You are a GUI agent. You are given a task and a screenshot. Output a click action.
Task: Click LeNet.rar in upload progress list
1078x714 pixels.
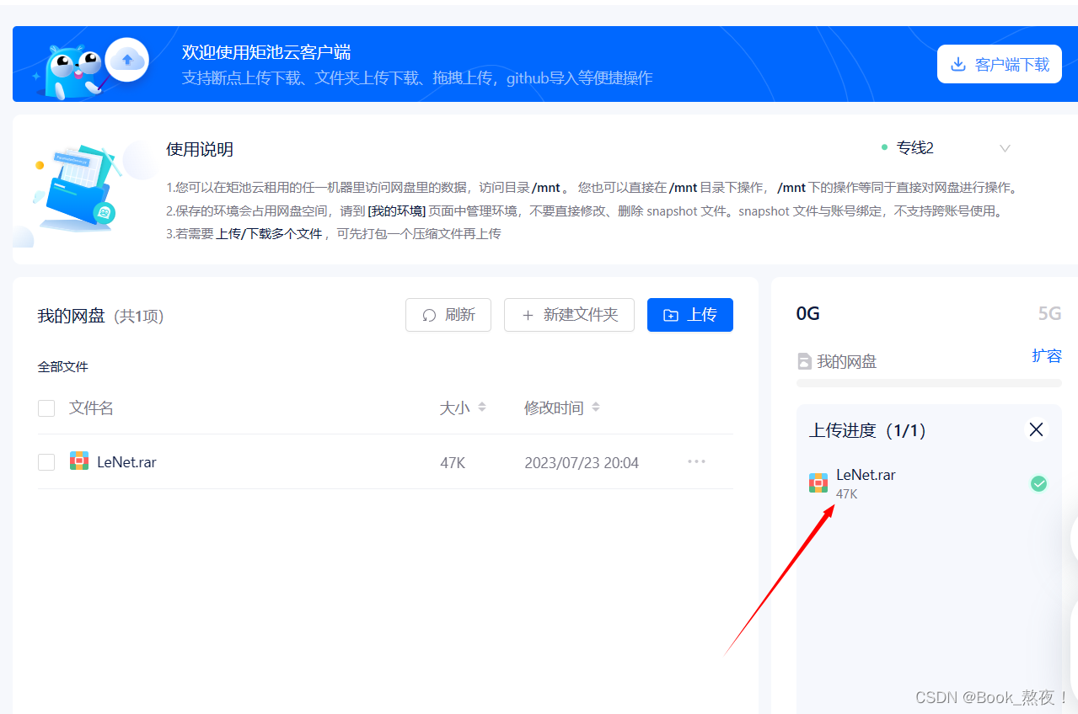point(866,475)
